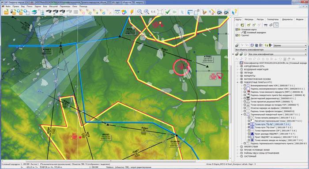Expand ВОЗДУШНАЯ НАВИГАЦИЯ tree node
The height and width of the screenshot is (169, 309).
point(238,70)
